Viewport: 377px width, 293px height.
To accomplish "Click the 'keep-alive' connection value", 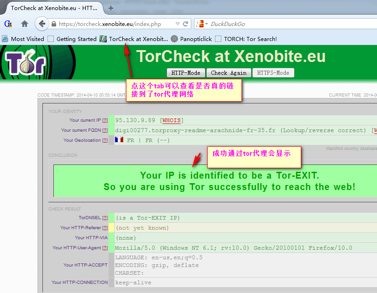I will pyautogui.click(x=133, y=283).
